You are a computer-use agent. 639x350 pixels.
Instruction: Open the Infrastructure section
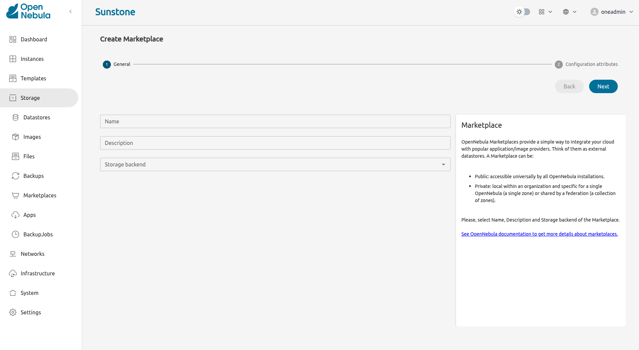pos(37,273)
